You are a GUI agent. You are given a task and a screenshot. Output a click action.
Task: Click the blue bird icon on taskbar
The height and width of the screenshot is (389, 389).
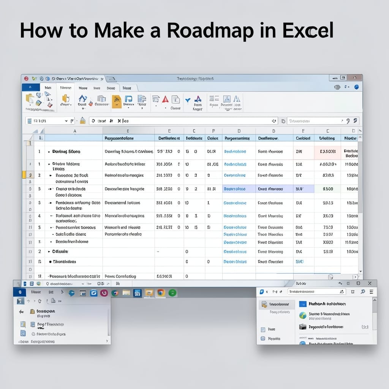[x=71, y=293]
